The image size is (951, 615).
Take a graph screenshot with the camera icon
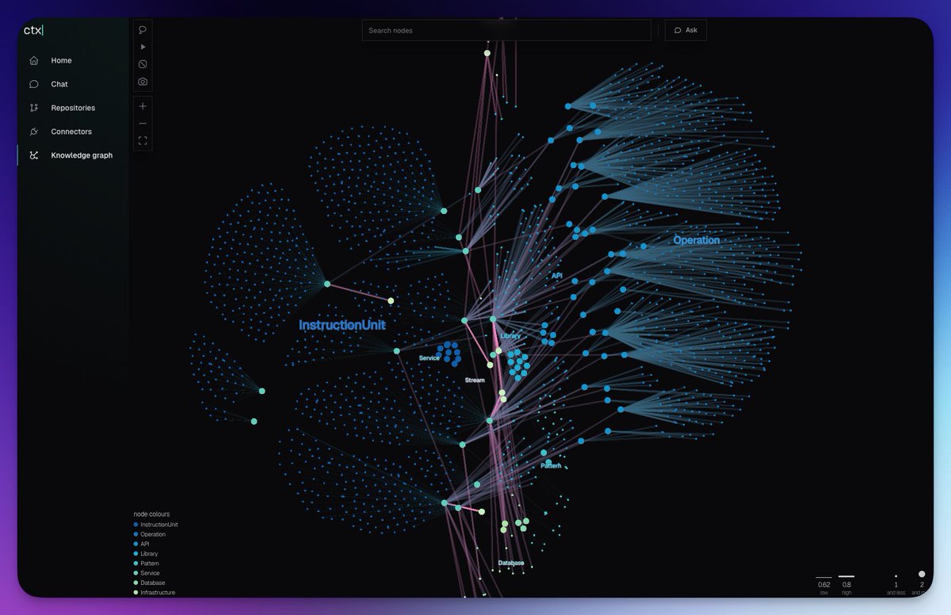(143, 82)
